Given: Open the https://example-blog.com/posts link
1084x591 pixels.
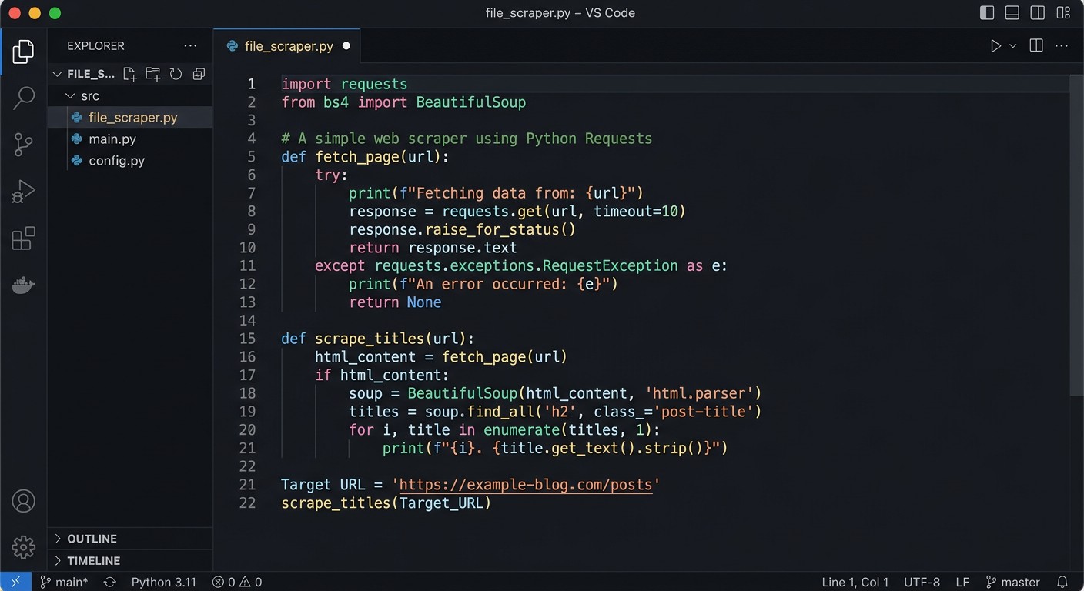Looking at the screenshot, I should point(525,485).
